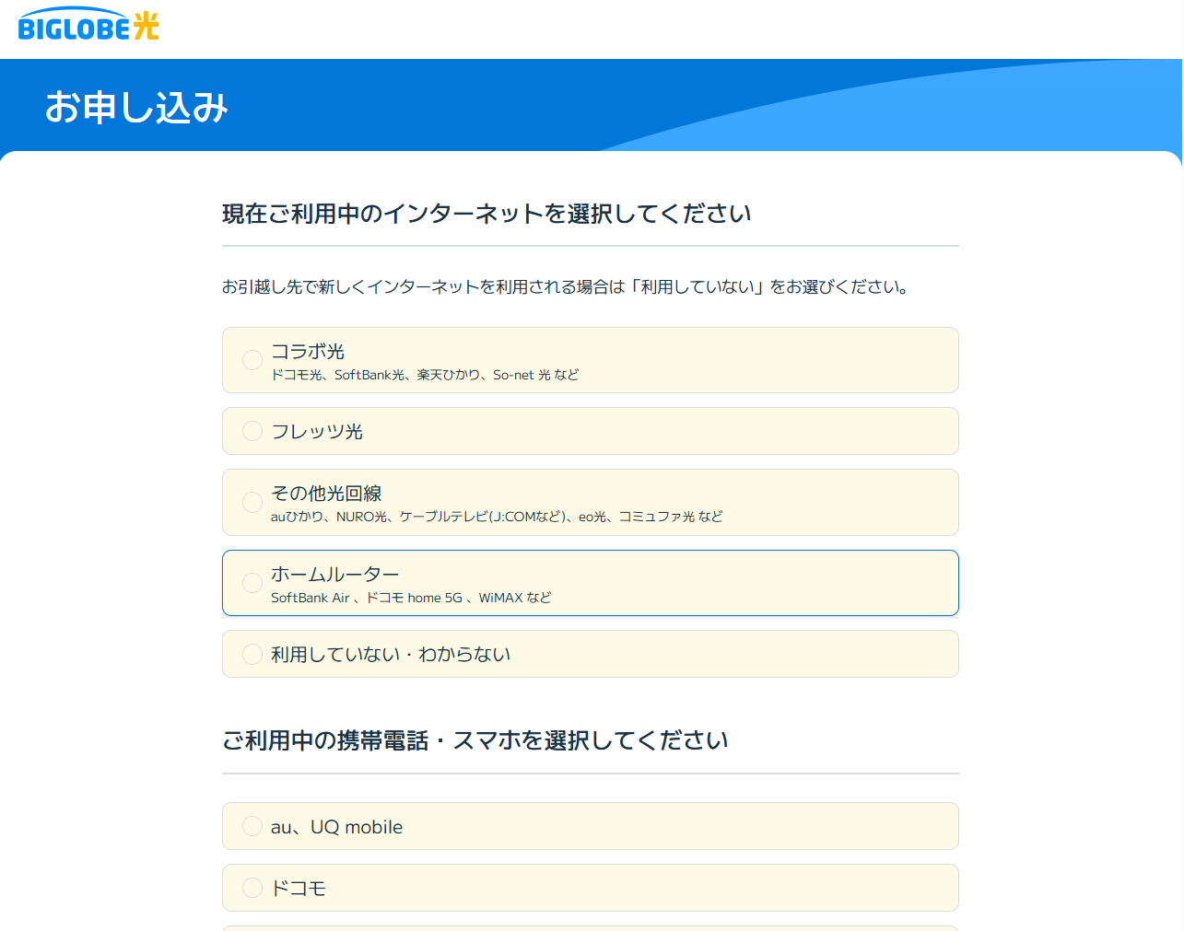Click the BIGLOBE光 logo
Screen dimensions: 1184x931
pos(88,27)
